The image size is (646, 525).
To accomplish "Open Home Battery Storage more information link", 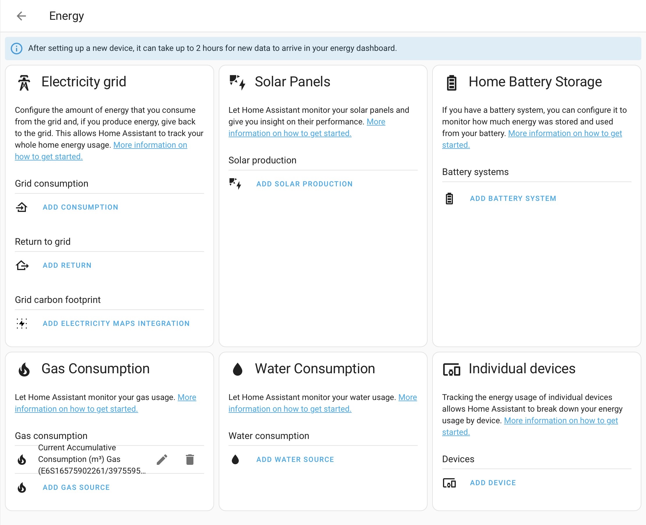I will (565, 133).
